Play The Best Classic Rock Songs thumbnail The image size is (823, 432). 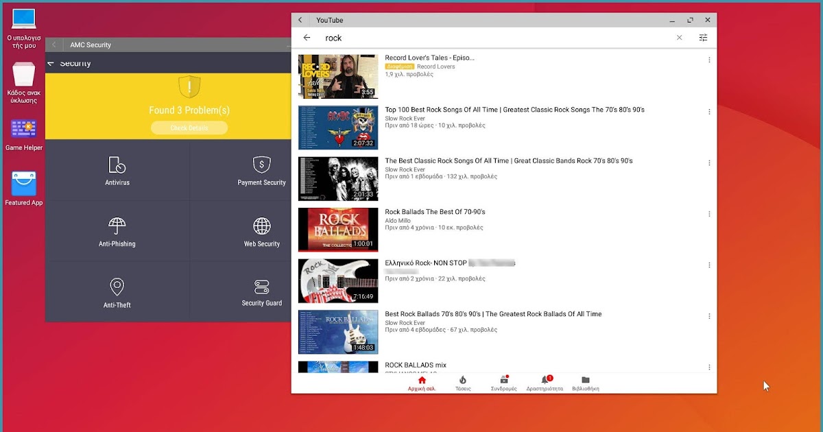[x=338, y=178]
